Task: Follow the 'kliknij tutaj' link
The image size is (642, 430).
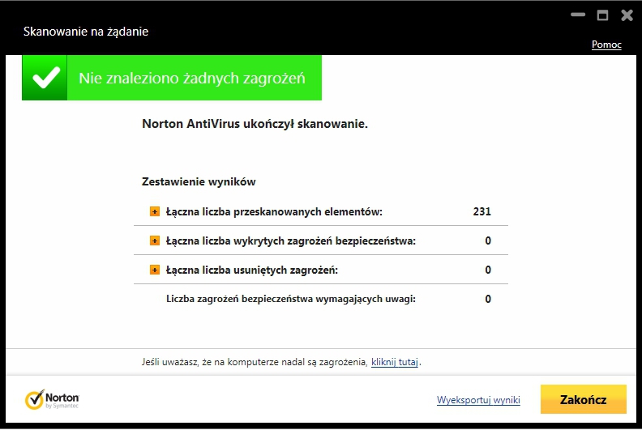Action: coord(394,362)
